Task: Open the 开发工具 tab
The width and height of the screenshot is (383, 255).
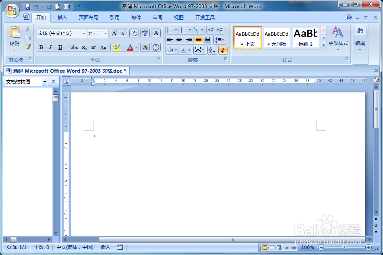Action: 205,18
